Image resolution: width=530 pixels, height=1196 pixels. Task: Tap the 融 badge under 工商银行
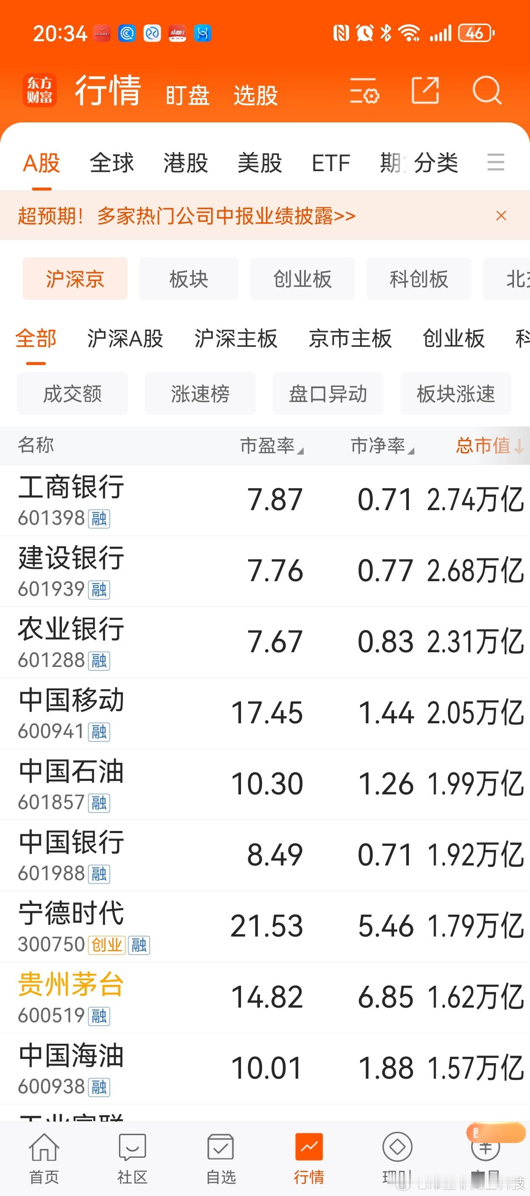pos(99,519)
